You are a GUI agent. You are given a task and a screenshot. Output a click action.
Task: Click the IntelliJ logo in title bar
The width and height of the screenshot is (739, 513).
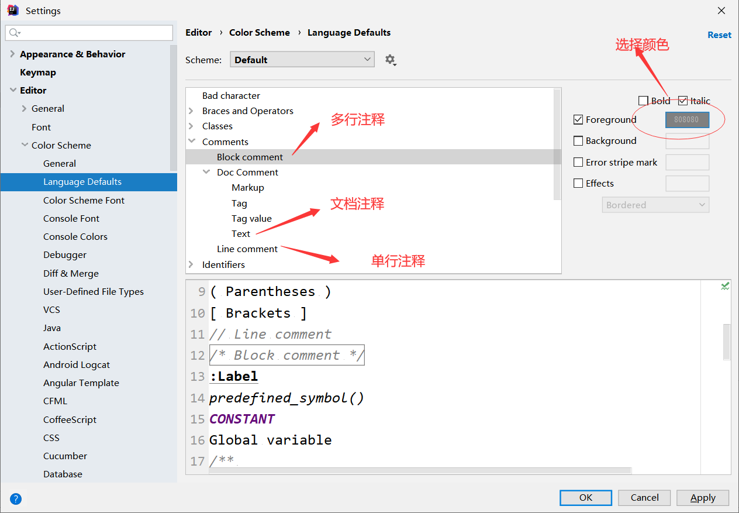(x=12, y=11)
